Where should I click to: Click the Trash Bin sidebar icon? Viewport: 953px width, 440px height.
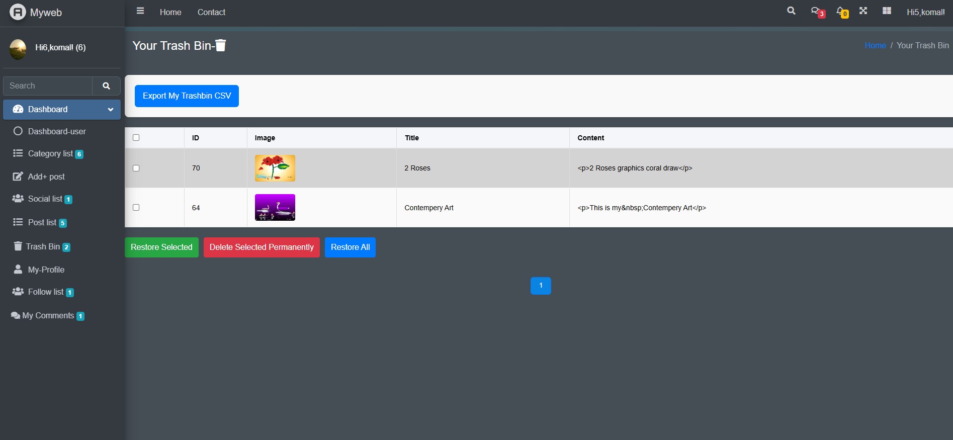click(x=18, y=246)
